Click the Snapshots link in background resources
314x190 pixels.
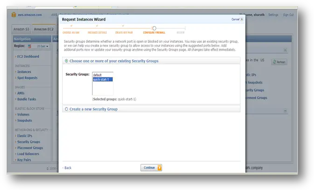click(254, 82)
